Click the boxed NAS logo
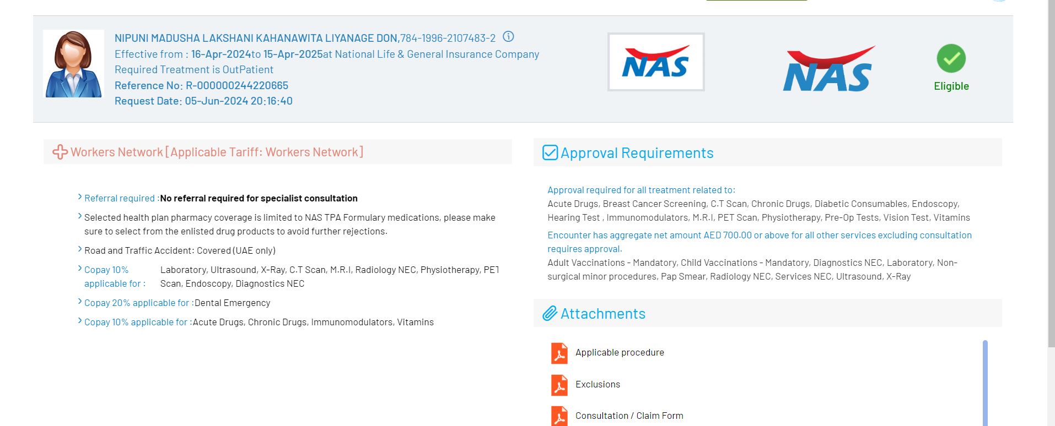Viewport: 1055px width, 426px height. point(655,62)
